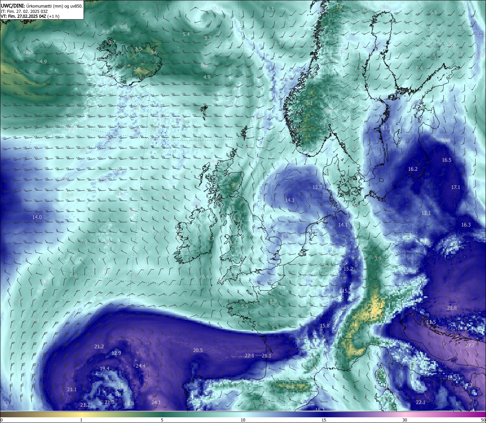Click the 5.4 value north of Faroe
Viewport: 486px width, 423px height.
pyautogui.click(x=186, y=34)
